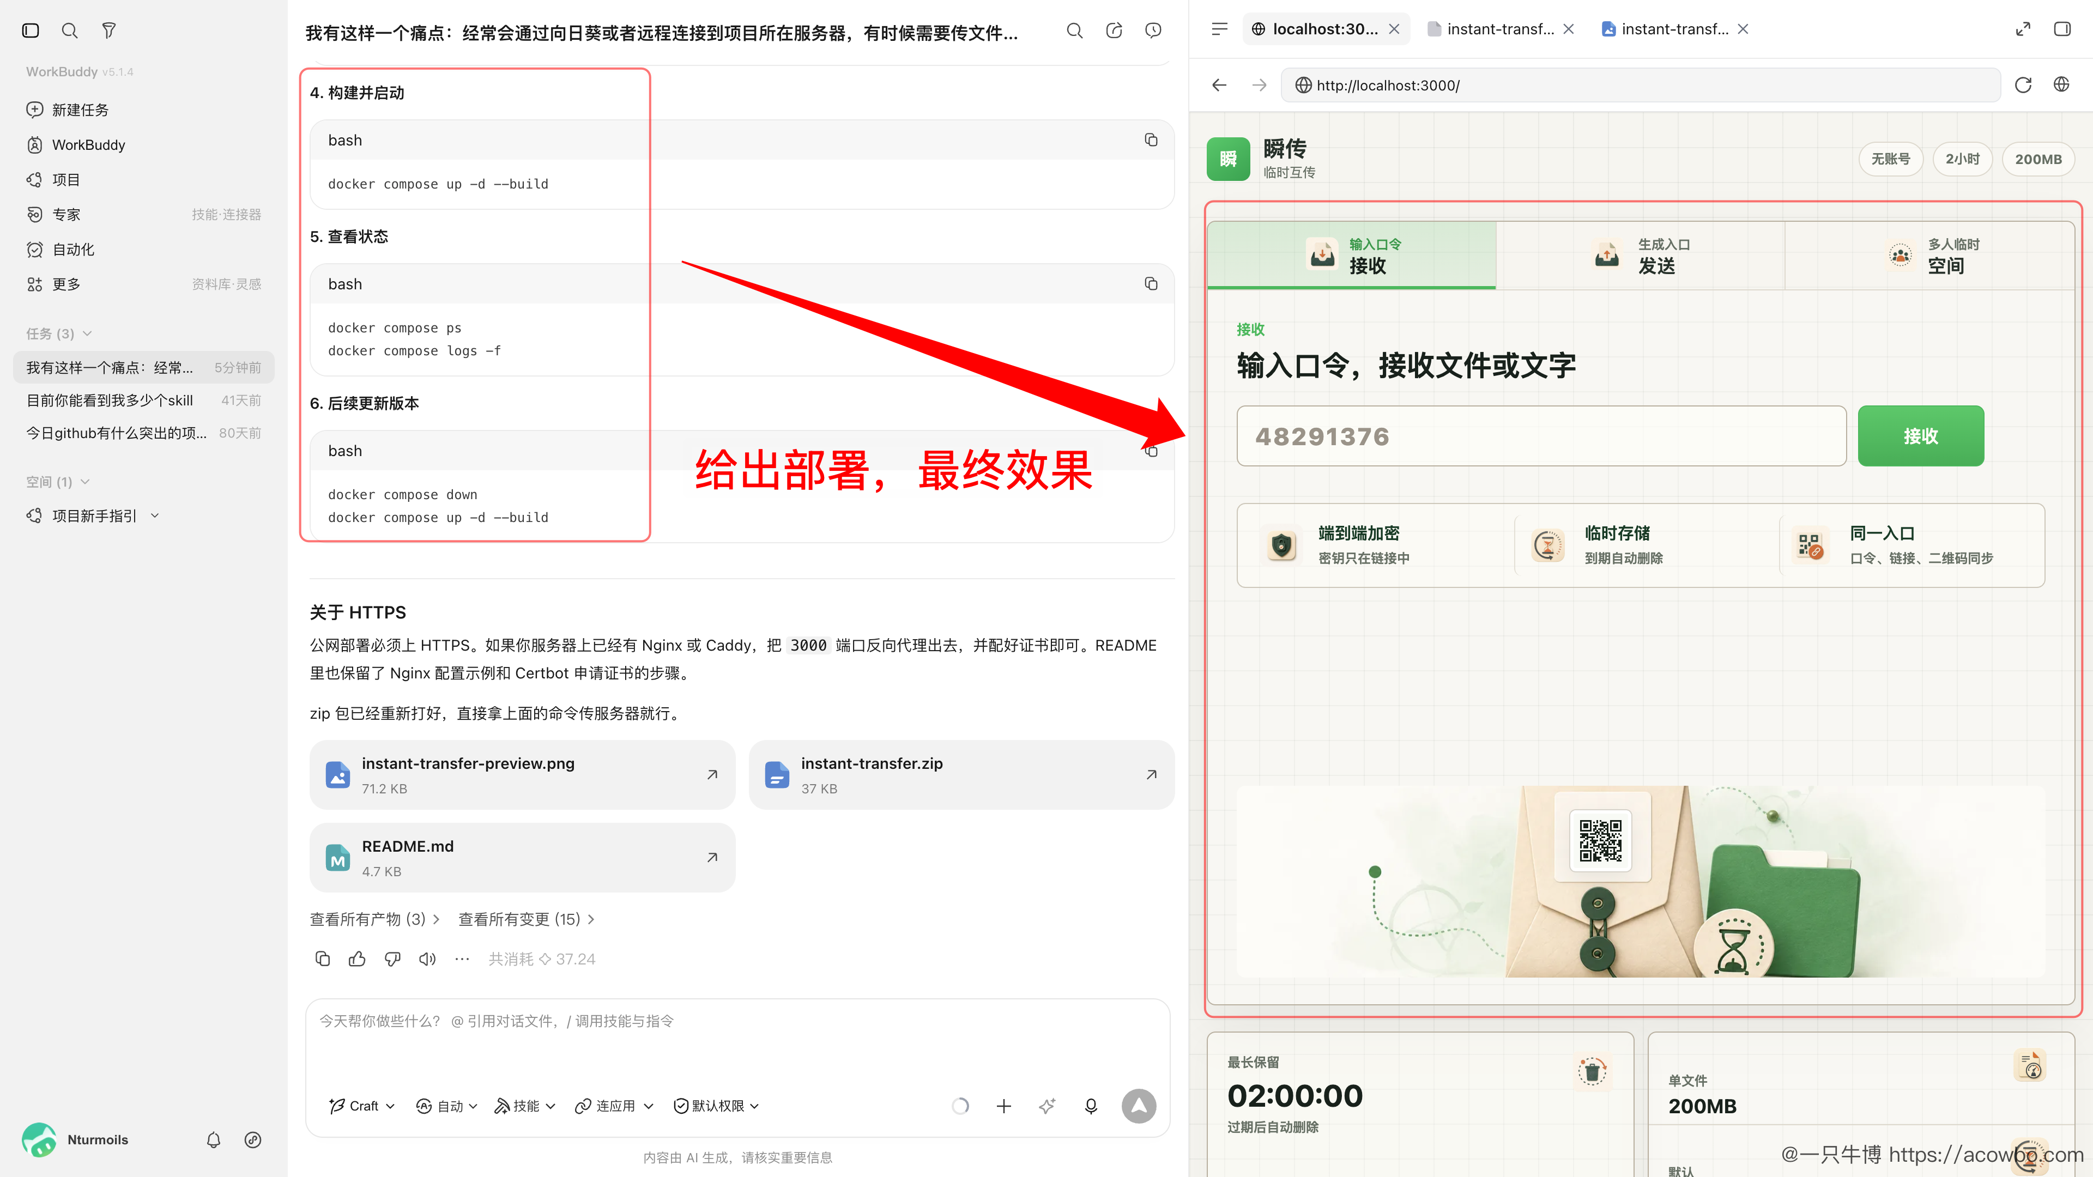2093x1177 pixels.
Task: Click share icon in chat header
Action: pyautogui.click(x=1114, y=30)
